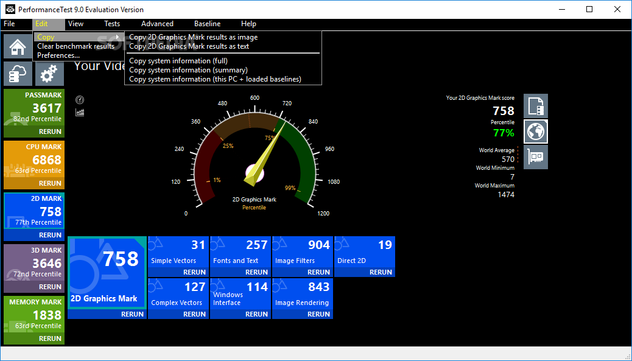Click the World Average 570 value
Screen dimensions: 632x361
click(x=508, y=159)
